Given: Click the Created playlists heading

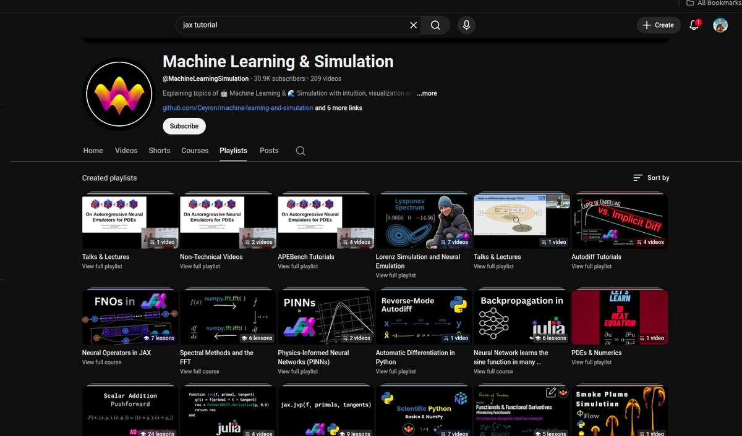Looking at the screenshot, I should pyautogui.click(x=109, y=178).
